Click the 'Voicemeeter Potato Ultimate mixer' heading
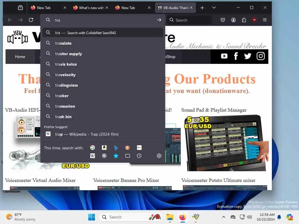Viewport: 299px width, 224px height. [x=218, y=180]
